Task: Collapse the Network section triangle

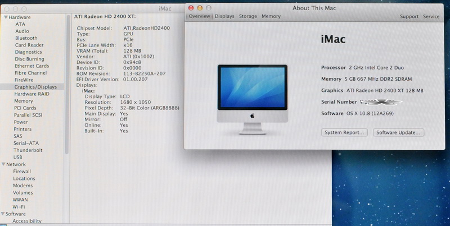Action: coord(4,164)
